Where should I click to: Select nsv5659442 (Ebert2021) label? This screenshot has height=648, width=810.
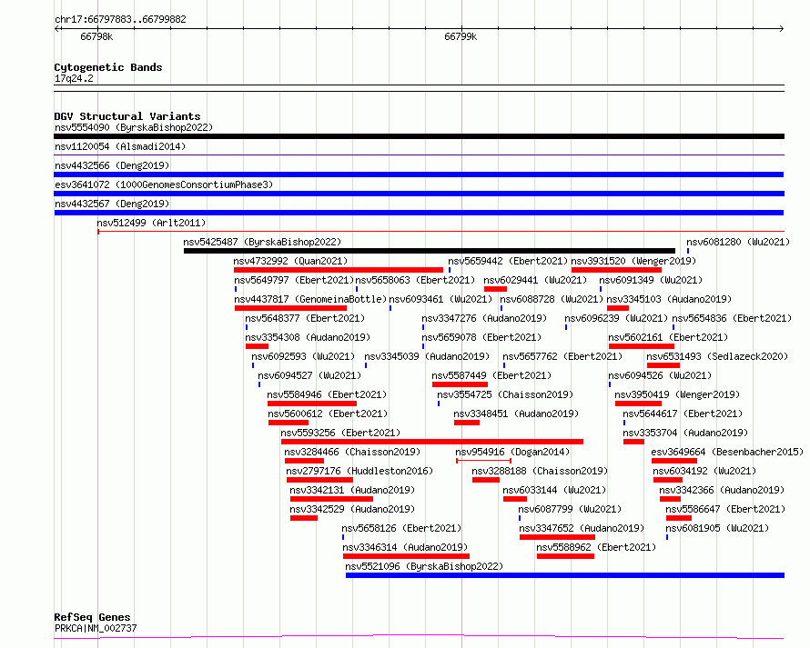(508, 261)
